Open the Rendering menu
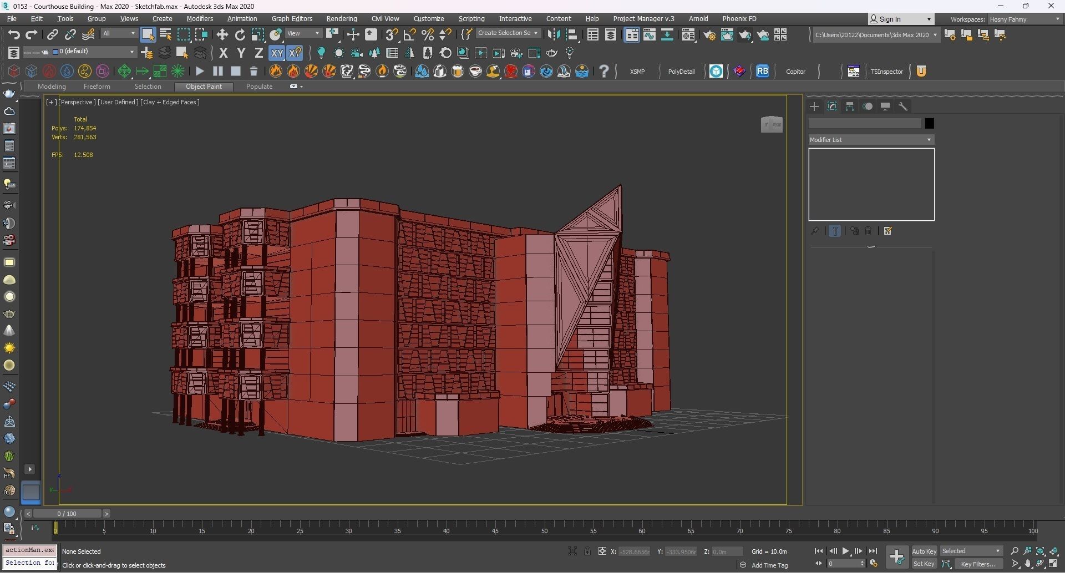Viewport: 1065px width, 577px height. 342,19
